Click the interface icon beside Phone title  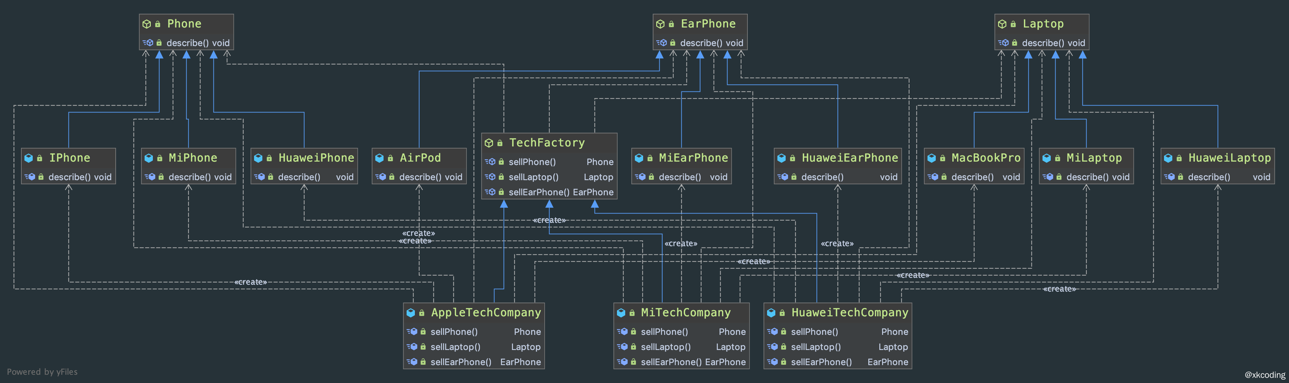147,24
